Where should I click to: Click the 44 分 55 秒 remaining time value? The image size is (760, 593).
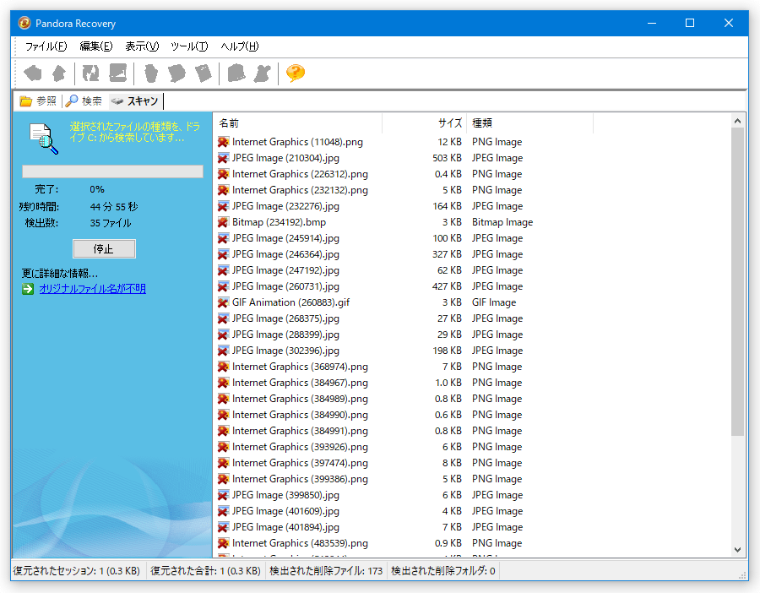point(114,207)
